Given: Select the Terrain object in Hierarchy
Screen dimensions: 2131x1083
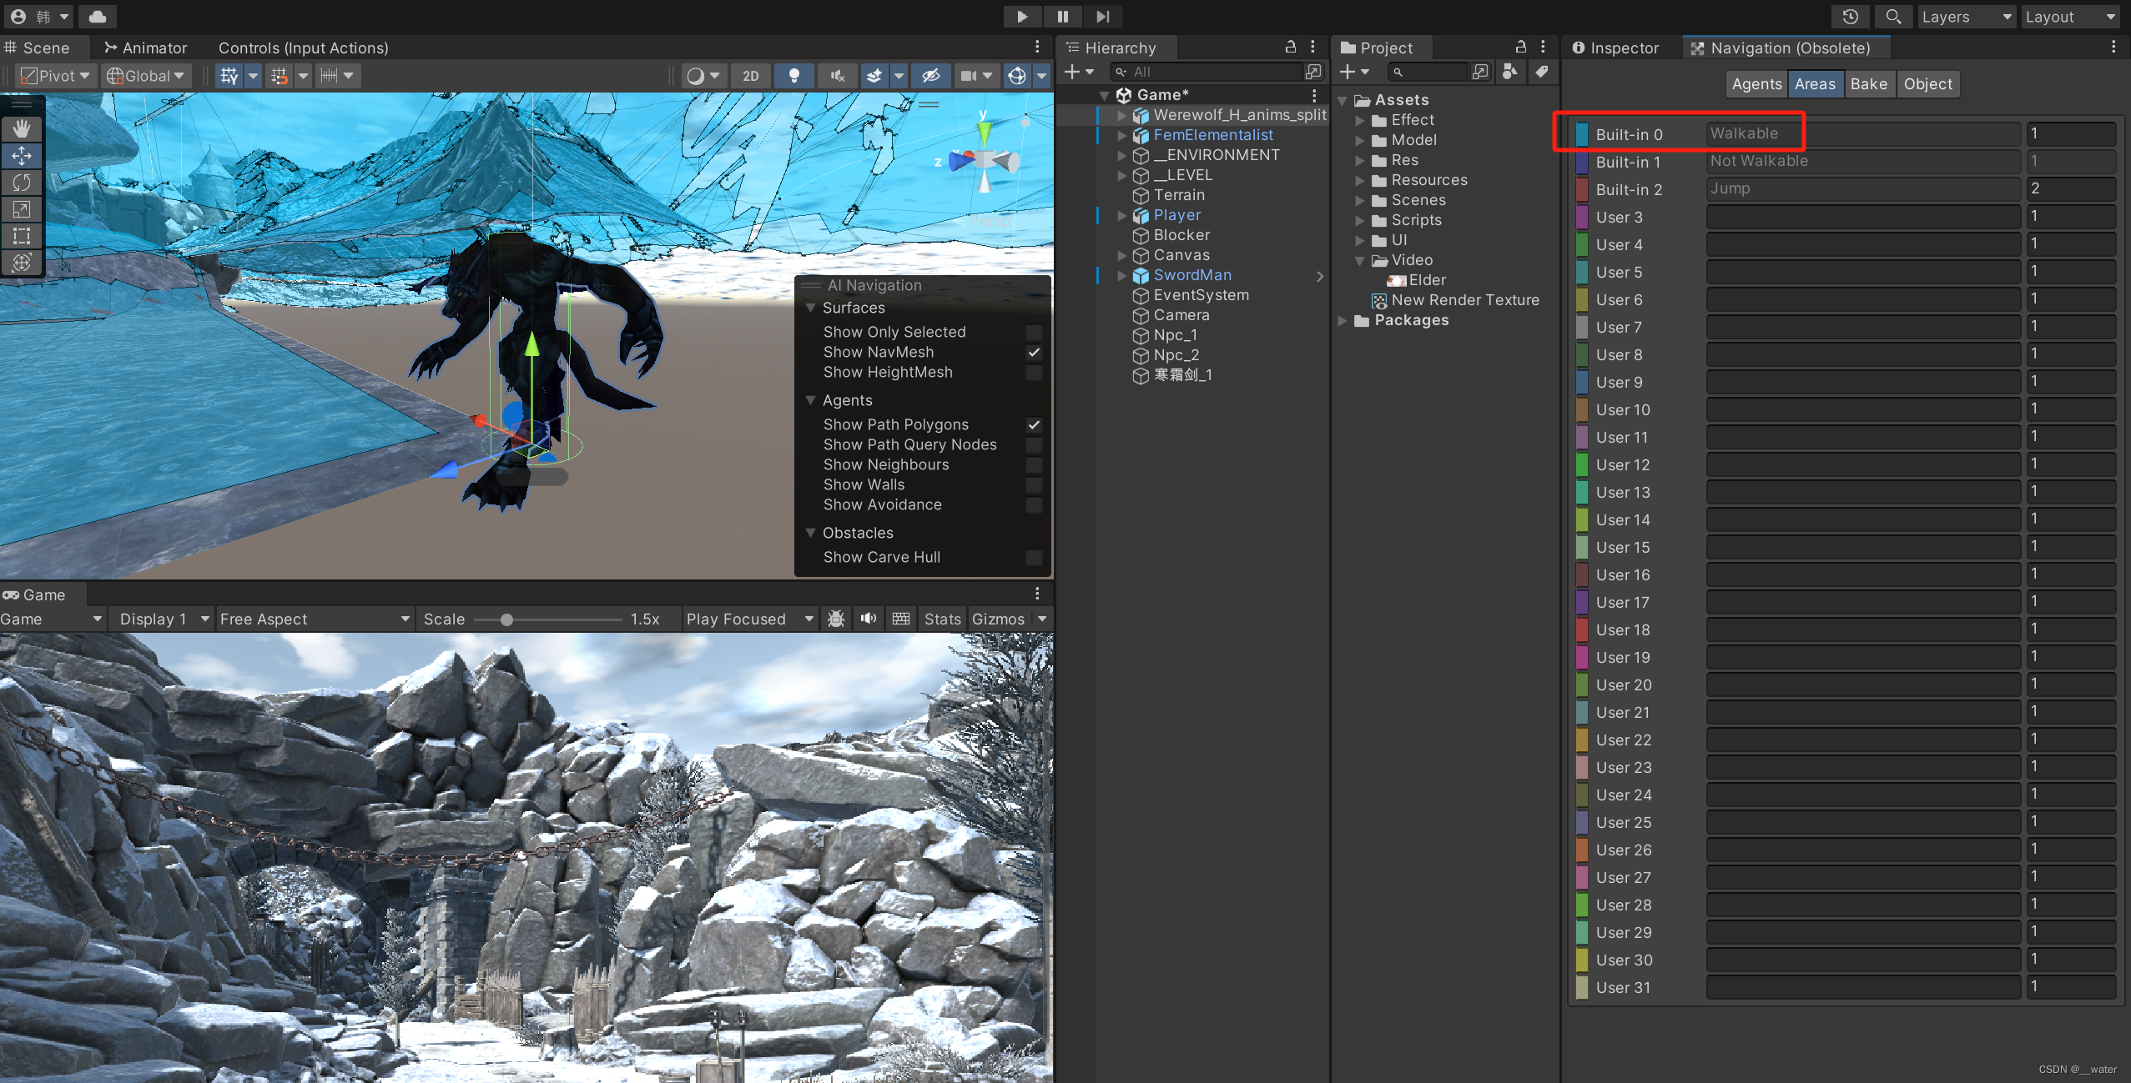Looking at the screenshot, I should click(1181, 195).
